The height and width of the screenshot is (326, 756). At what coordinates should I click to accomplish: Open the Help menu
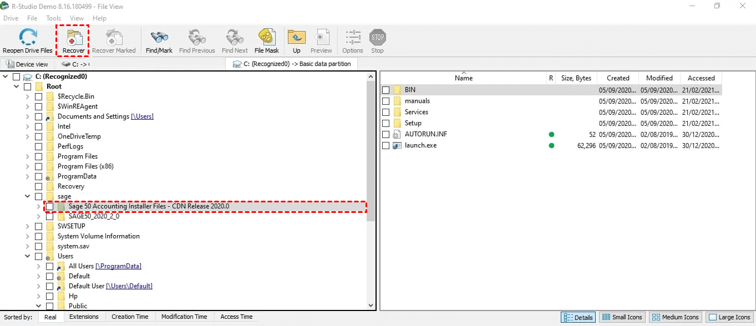(99, 18)
